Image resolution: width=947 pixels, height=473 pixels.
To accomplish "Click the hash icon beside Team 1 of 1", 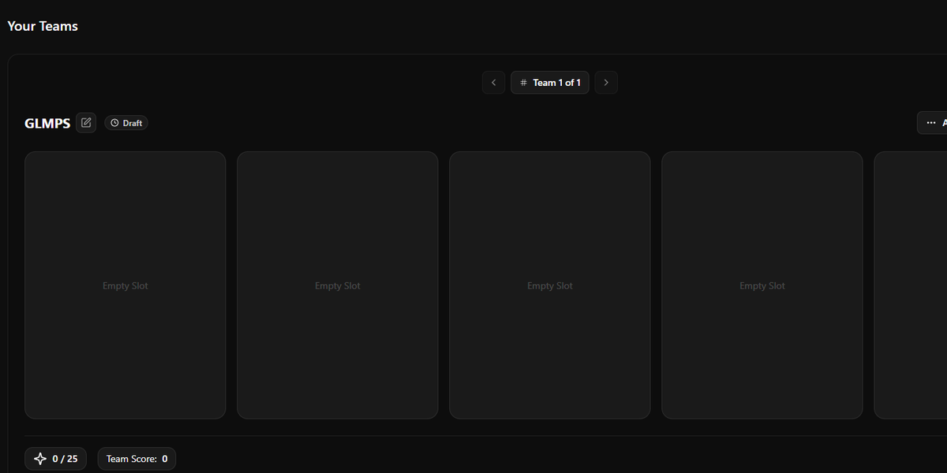I will pyautogui.click(x=523, y=83).
